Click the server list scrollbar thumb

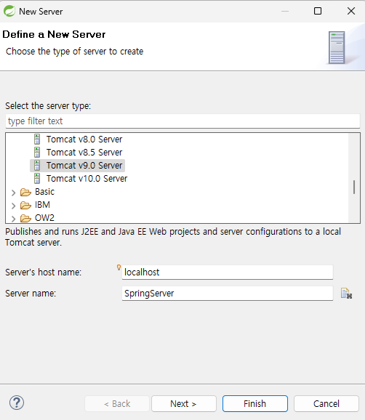click(x=354, y=187)
